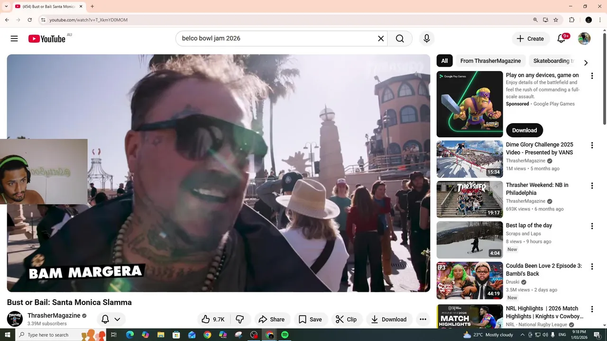Viewport: 607px width, 341px height.
Task: Open subscription notification bell dropdown
Action: tap(111, 319)
